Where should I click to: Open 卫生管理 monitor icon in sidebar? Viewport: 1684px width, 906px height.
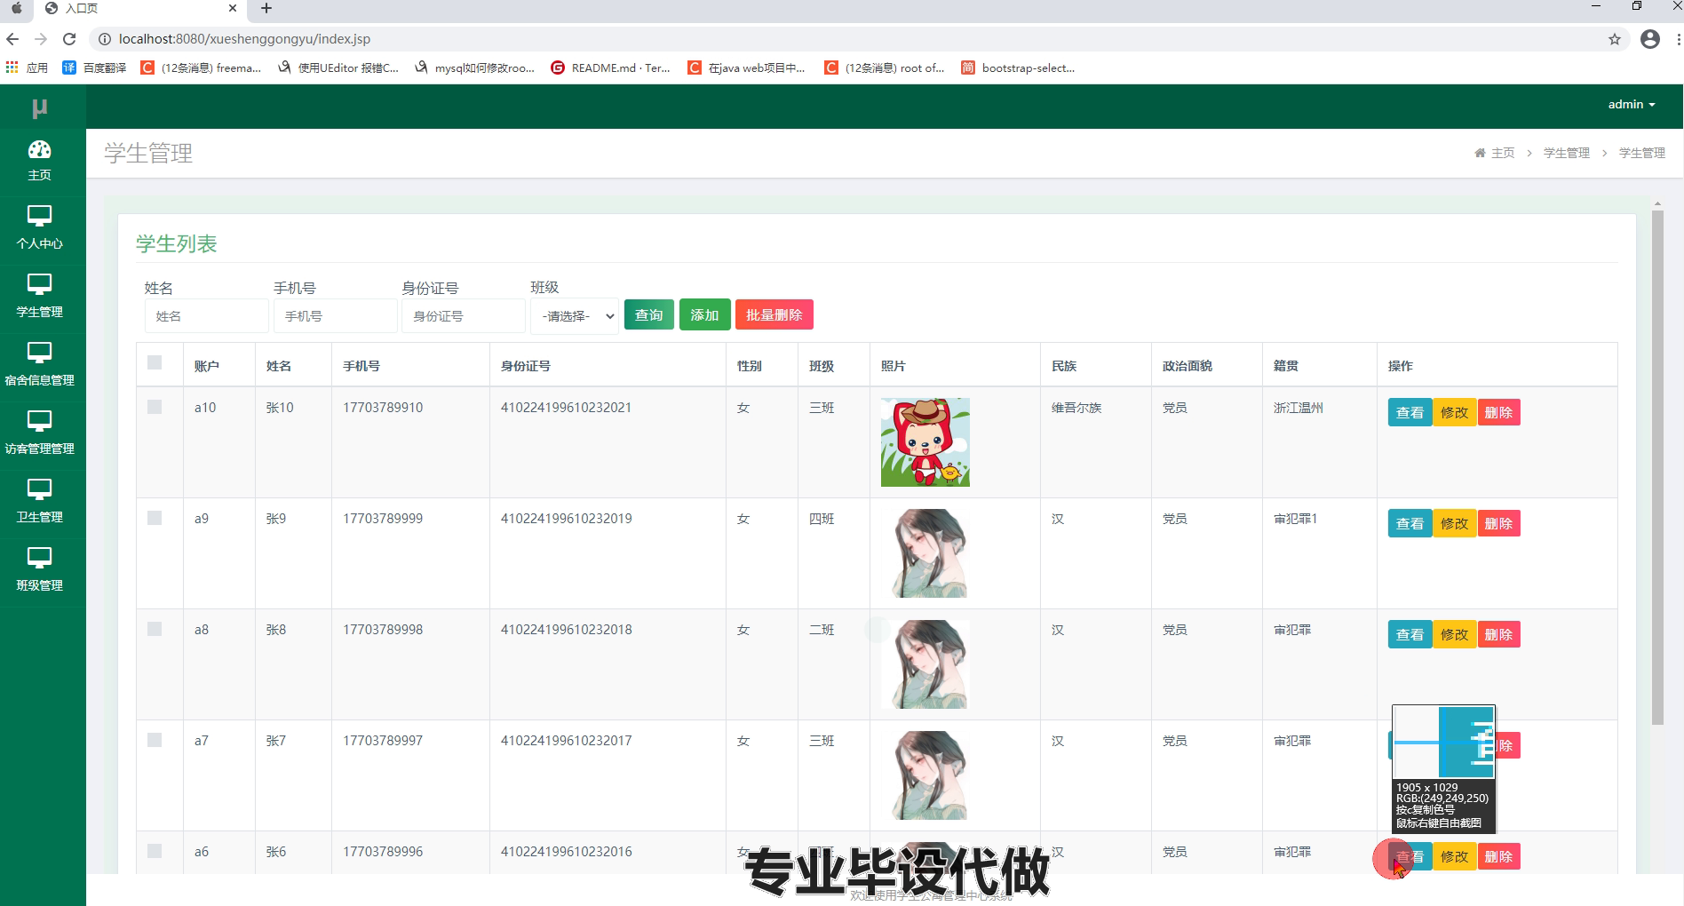click(x=39, y=489)
